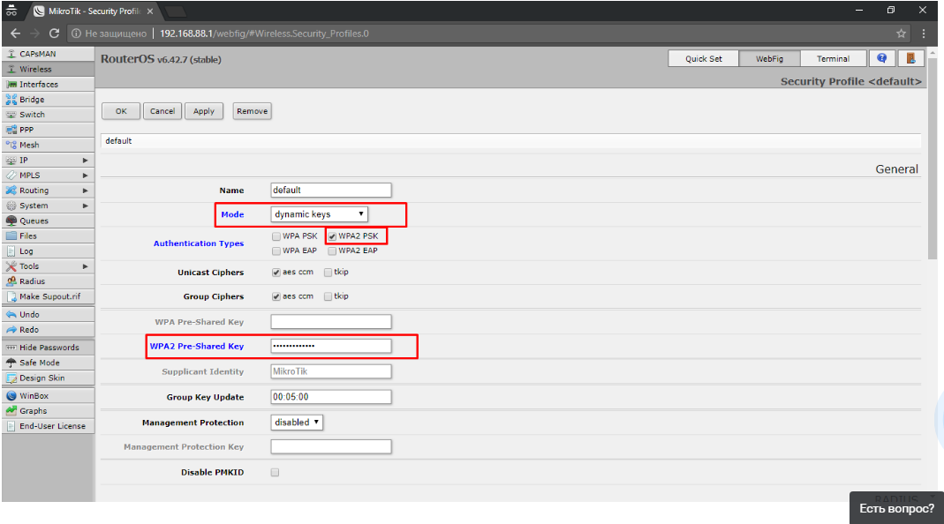Reload the page in browser
Viewport: 944px width, 524px height.
pyautogui.click(x=55, y=34)
